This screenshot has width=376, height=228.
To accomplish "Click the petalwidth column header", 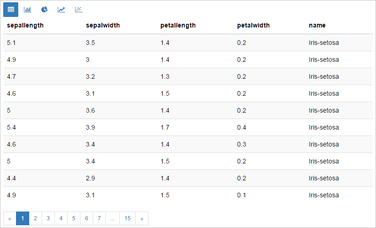I will [253, 26].
